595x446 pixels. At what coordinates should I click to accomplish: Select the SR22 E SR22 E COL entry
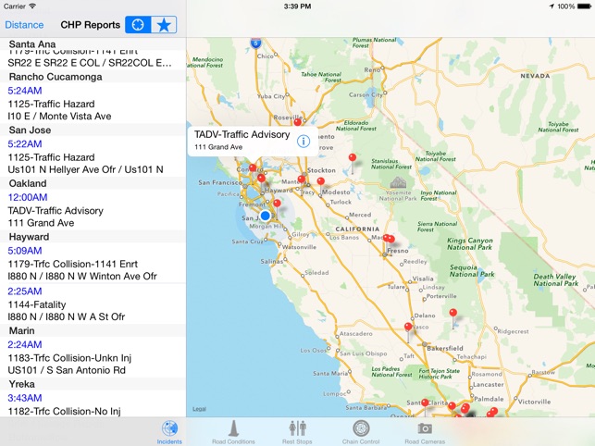pyautogui.click(x=90, y=63)
